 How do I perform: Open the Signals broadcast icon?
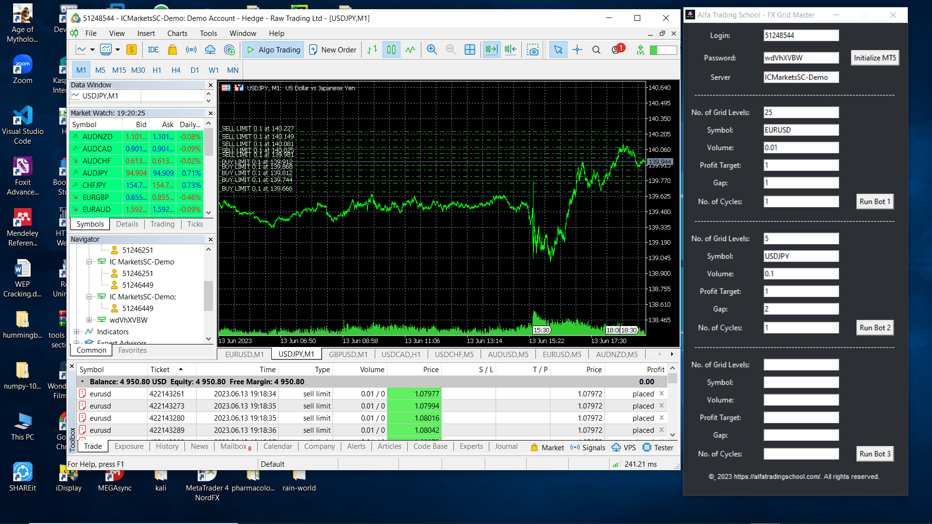(x=191, y=49)
